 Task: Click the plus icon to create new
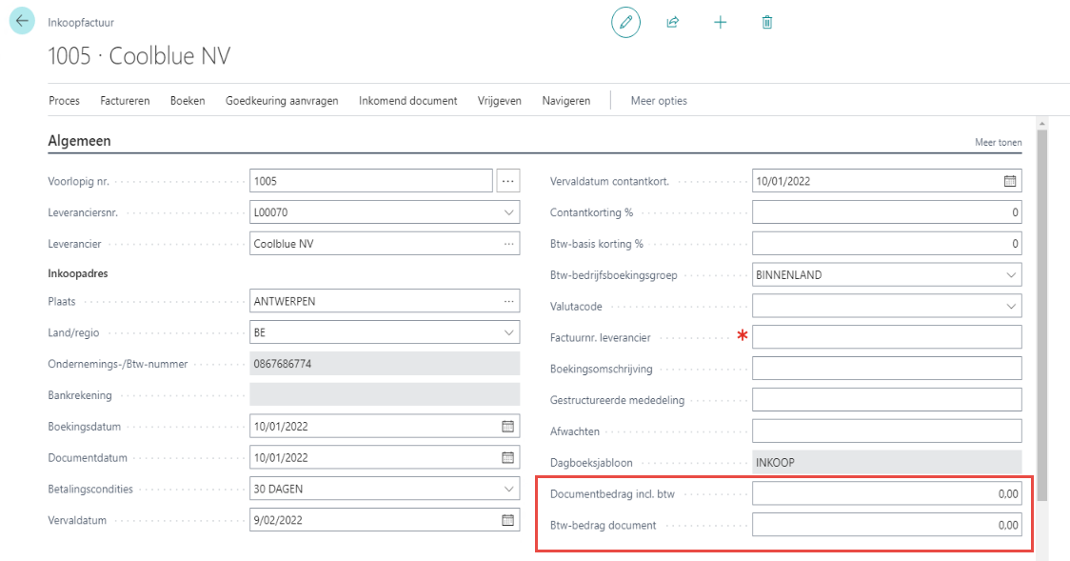(x=721, y=22)
